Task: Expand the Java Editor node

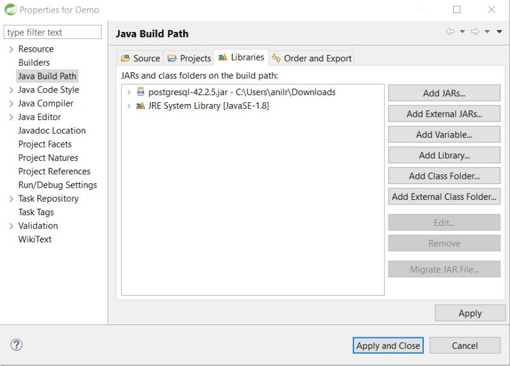Action: [x=11, y=118]
